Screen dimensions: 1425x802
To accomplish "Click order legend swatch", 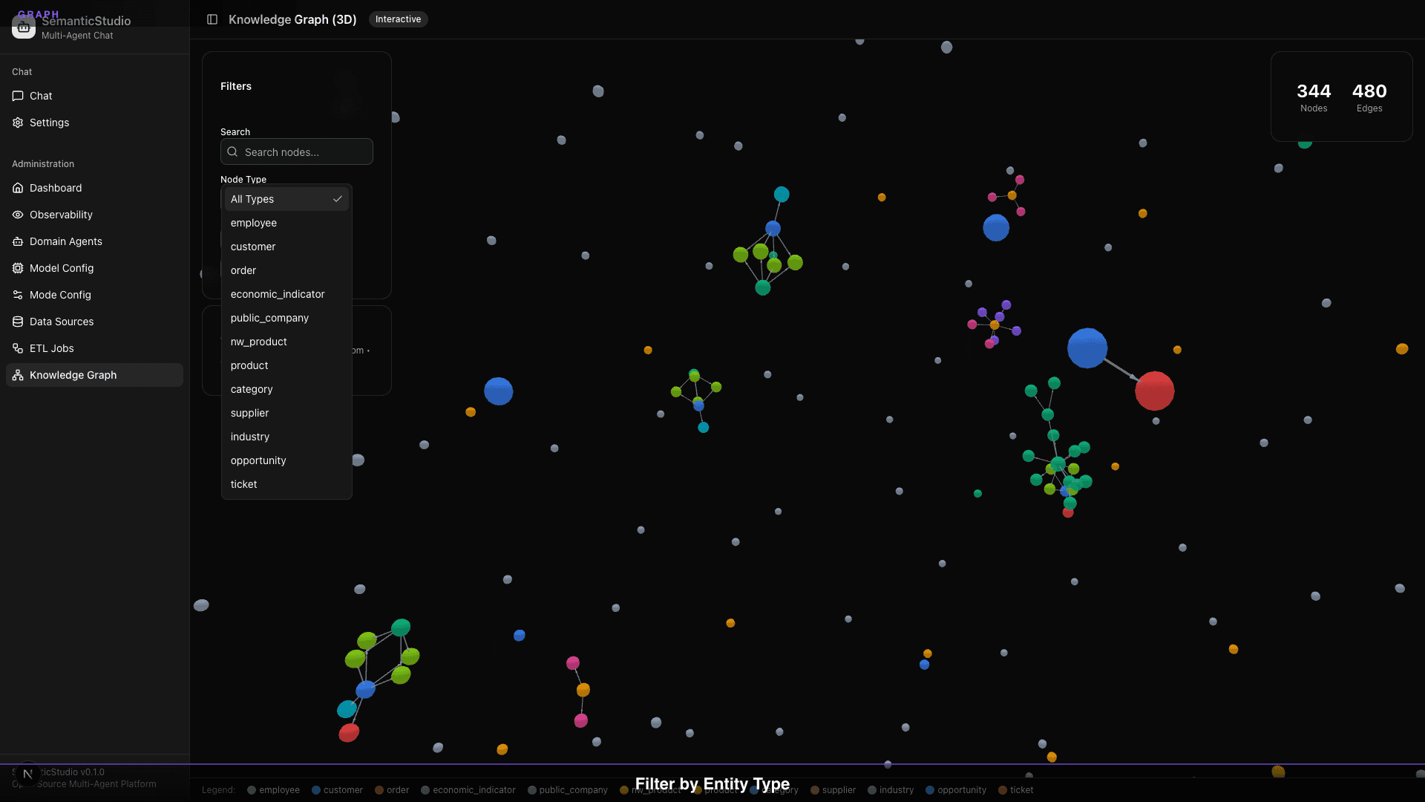I will [x=379, y=790].
